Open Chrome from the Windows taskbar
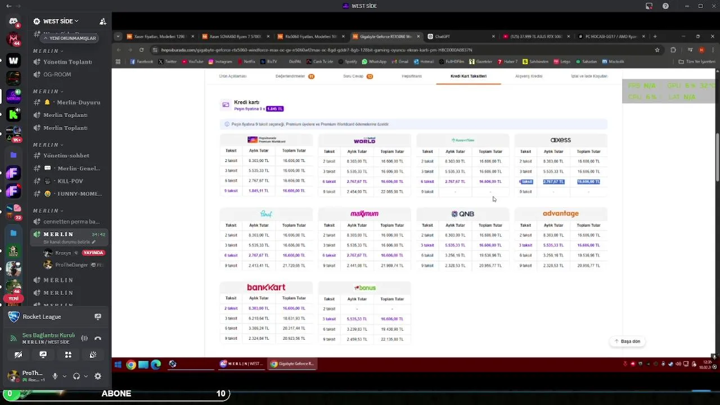This screenshot has height=405, width=720. click(130, 364)
